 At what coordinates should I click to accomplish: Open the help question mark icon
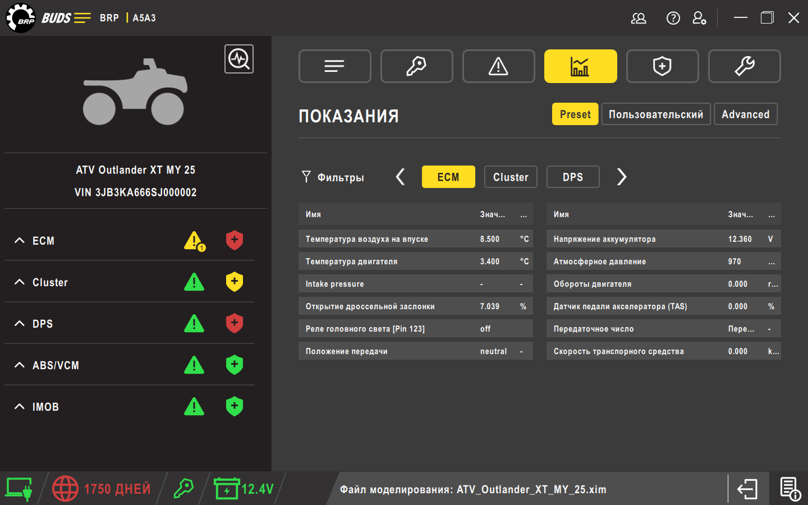pos(673,18)
